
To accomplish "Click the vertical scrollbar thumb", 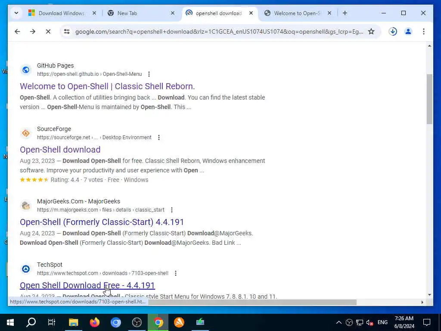I will pos(429,99).
